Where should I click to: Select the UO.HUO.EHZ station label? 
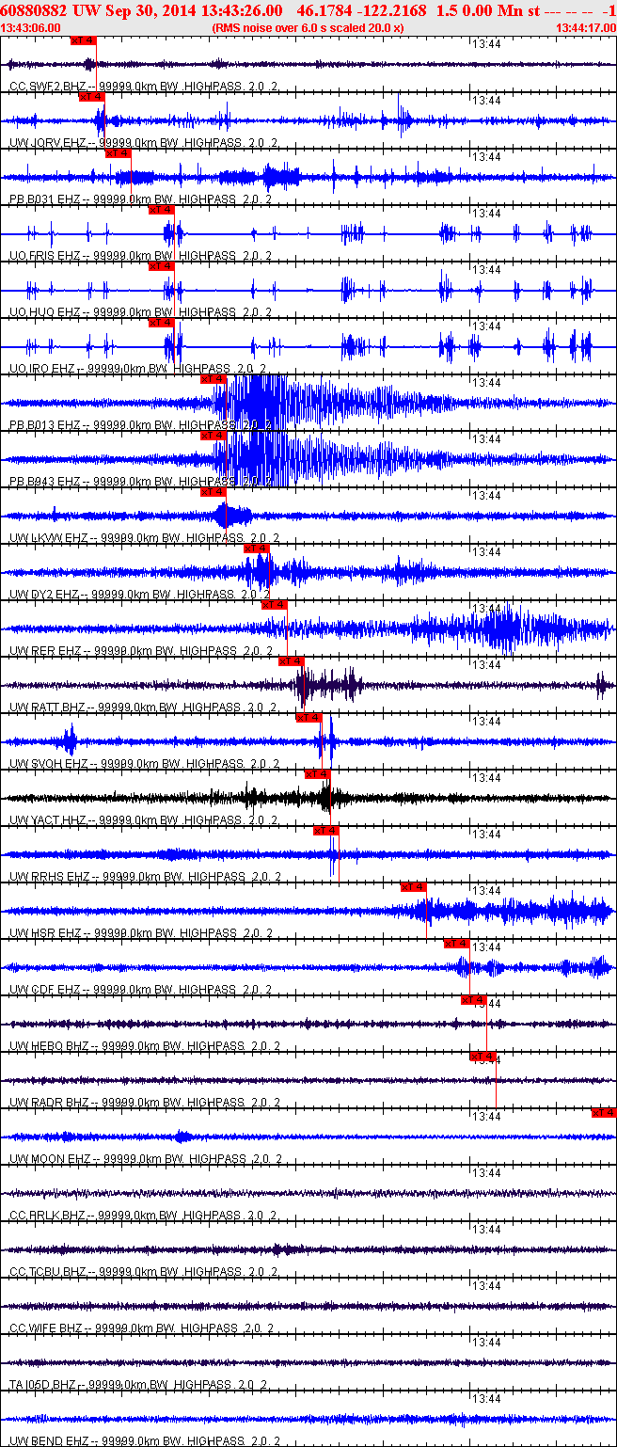[x=140, y=312]
